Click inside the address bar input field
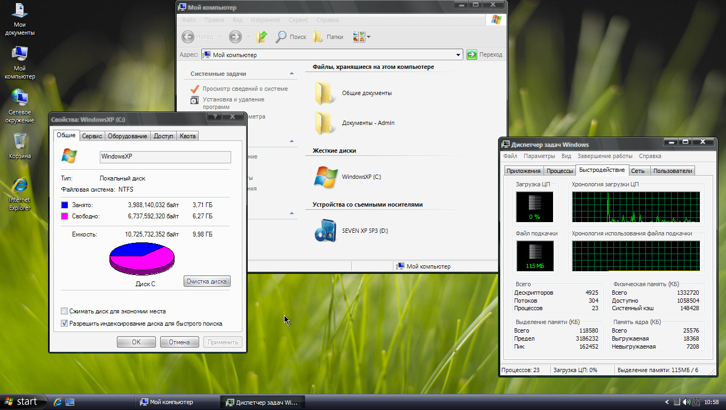Screen dimensions: 726x410 coord(320,54)
